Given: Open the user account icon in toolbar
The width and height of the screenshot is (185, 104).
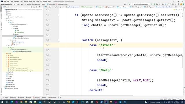Looking at the screenshot, I should pyautogui.click(x=125, y=4).
